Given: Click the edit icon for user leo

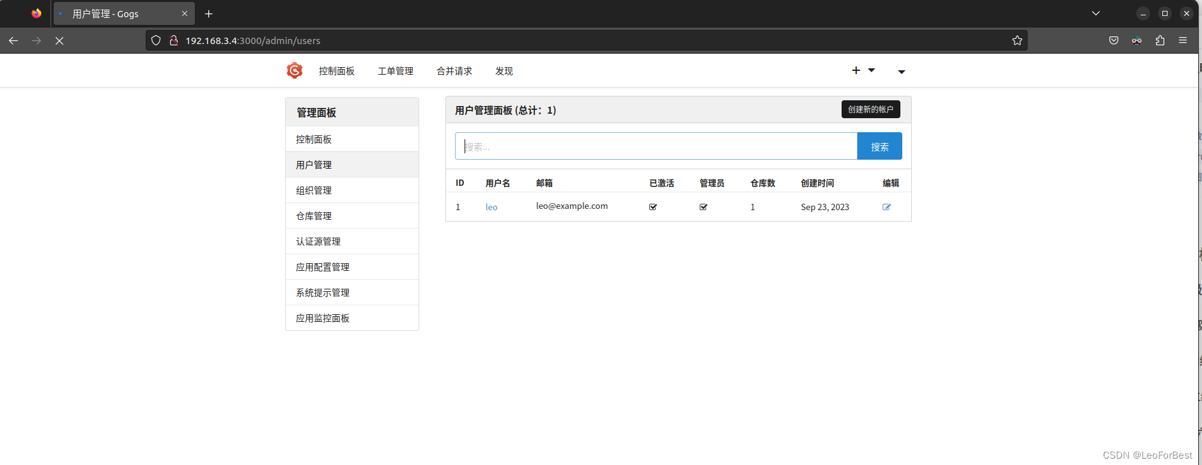Looking at the screenshot, I should pos(886,207).
